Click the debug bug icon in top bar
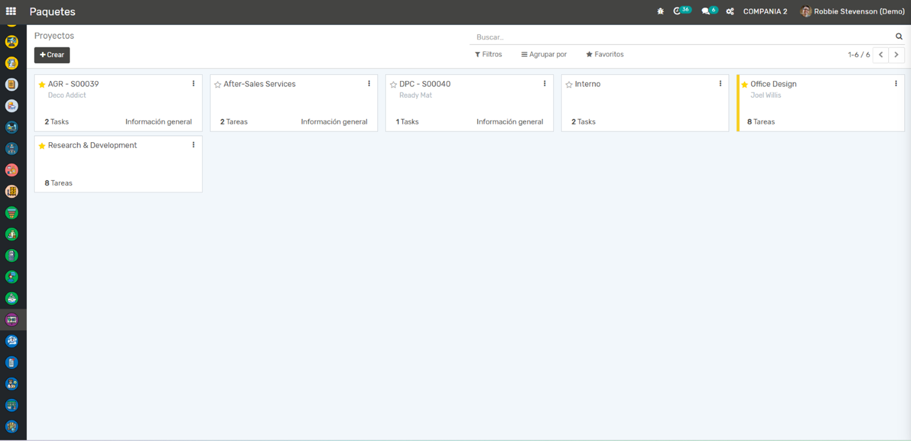The height and width of the screenshot is (441, 911). point(660,11)
